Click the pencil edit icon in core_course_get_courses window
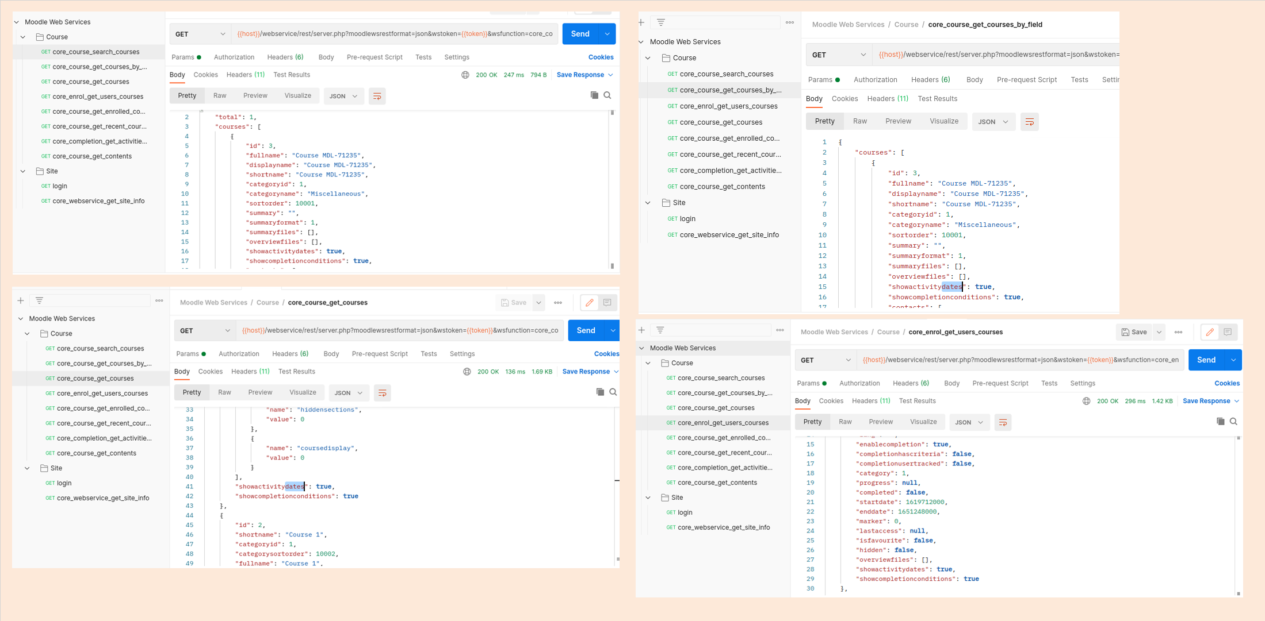 (x=590, y=303)
